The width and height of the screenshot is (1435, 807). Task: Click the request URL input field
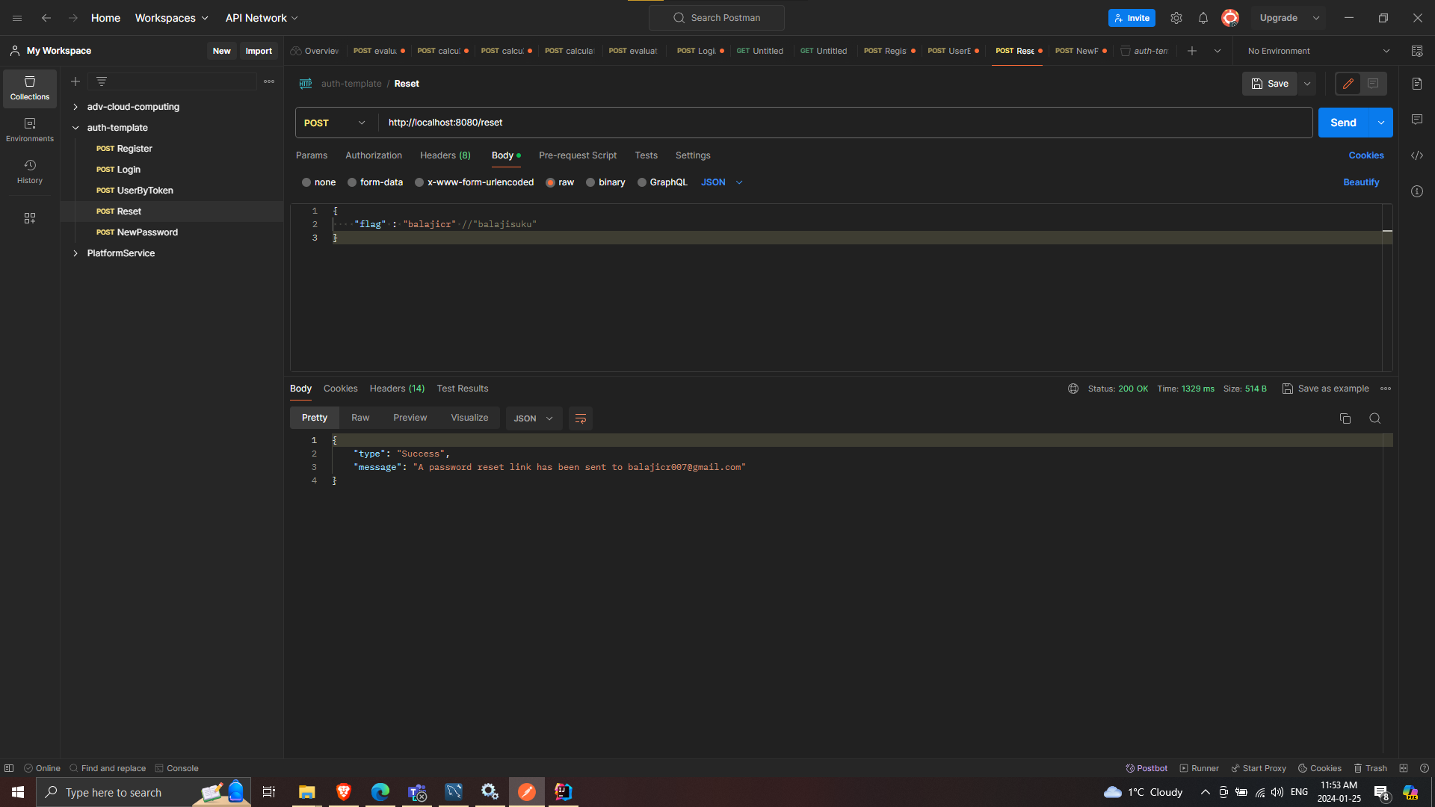pos(845,123)
